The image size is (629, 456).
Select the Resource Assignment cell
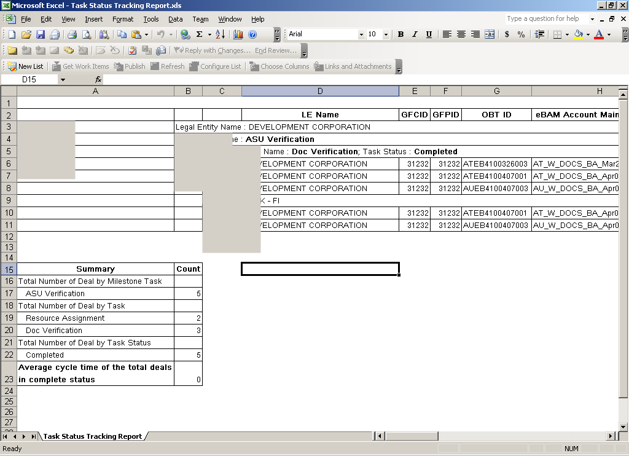(x=95, y=318)
